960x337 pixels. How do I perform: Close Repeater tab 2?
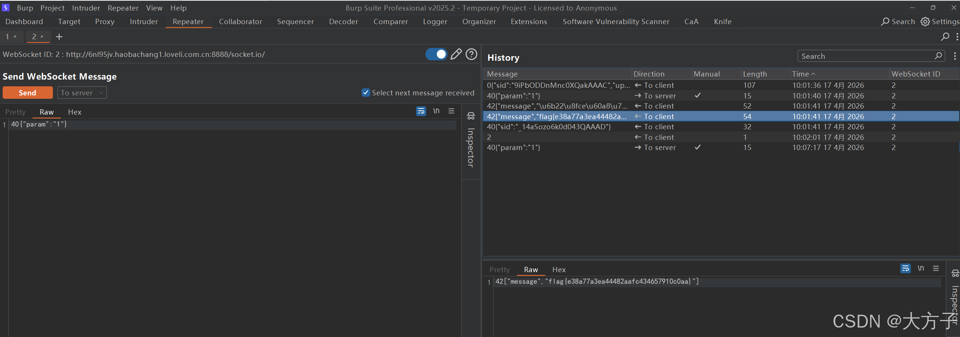[42, 37]
